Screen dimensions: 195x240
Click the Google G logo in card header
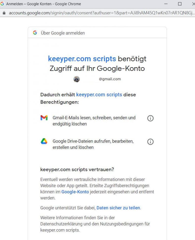click(x=35, y=33)
